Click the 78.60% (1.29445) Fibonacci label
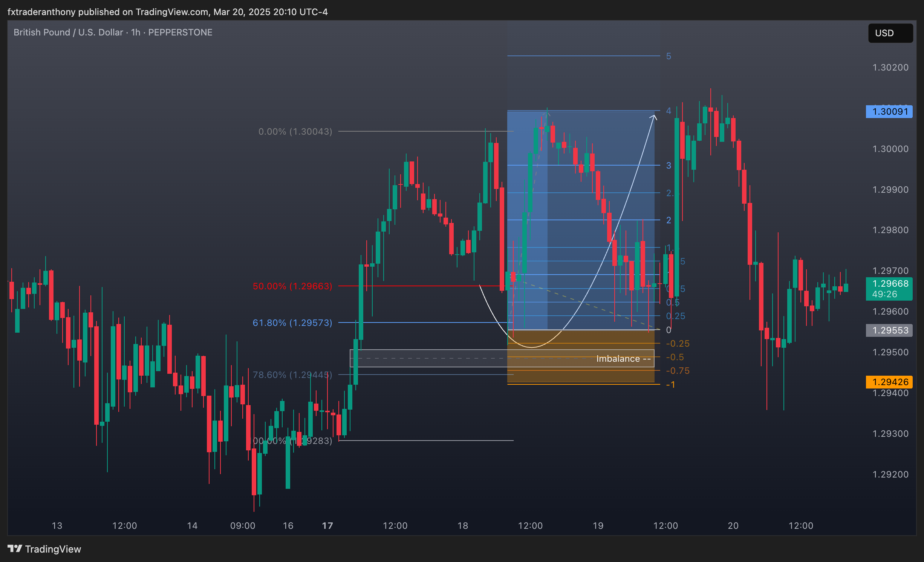The image size is (924, 562). coord(292,375)
